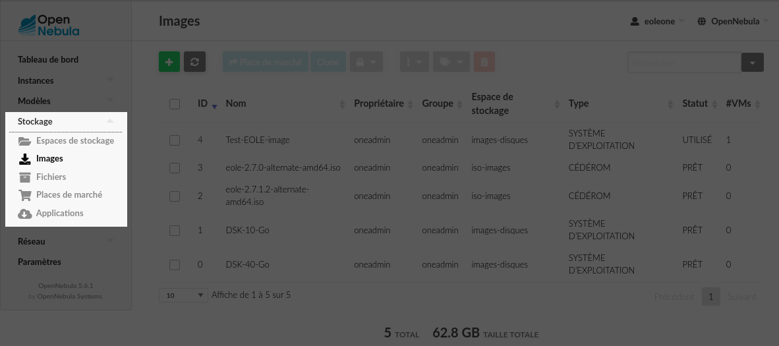Select the Test-EOLE-image row checkbox
The image size is (779, 346).
(175, 140)
